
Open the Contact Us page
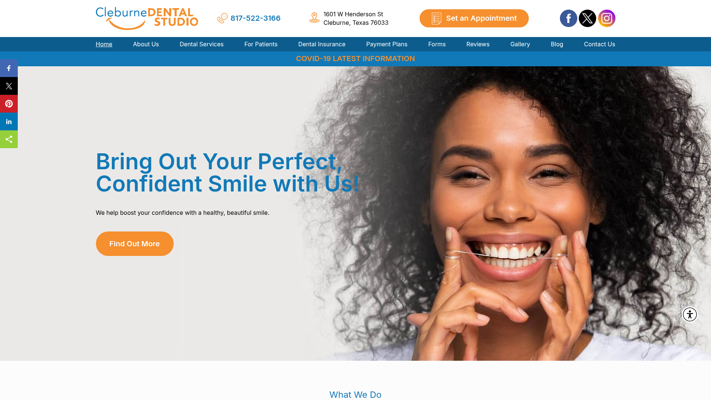[x=600, y=44]
